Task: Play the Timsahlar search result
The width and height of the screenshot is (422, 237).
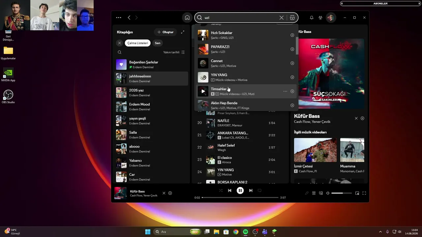Action: tap(203, 91)
